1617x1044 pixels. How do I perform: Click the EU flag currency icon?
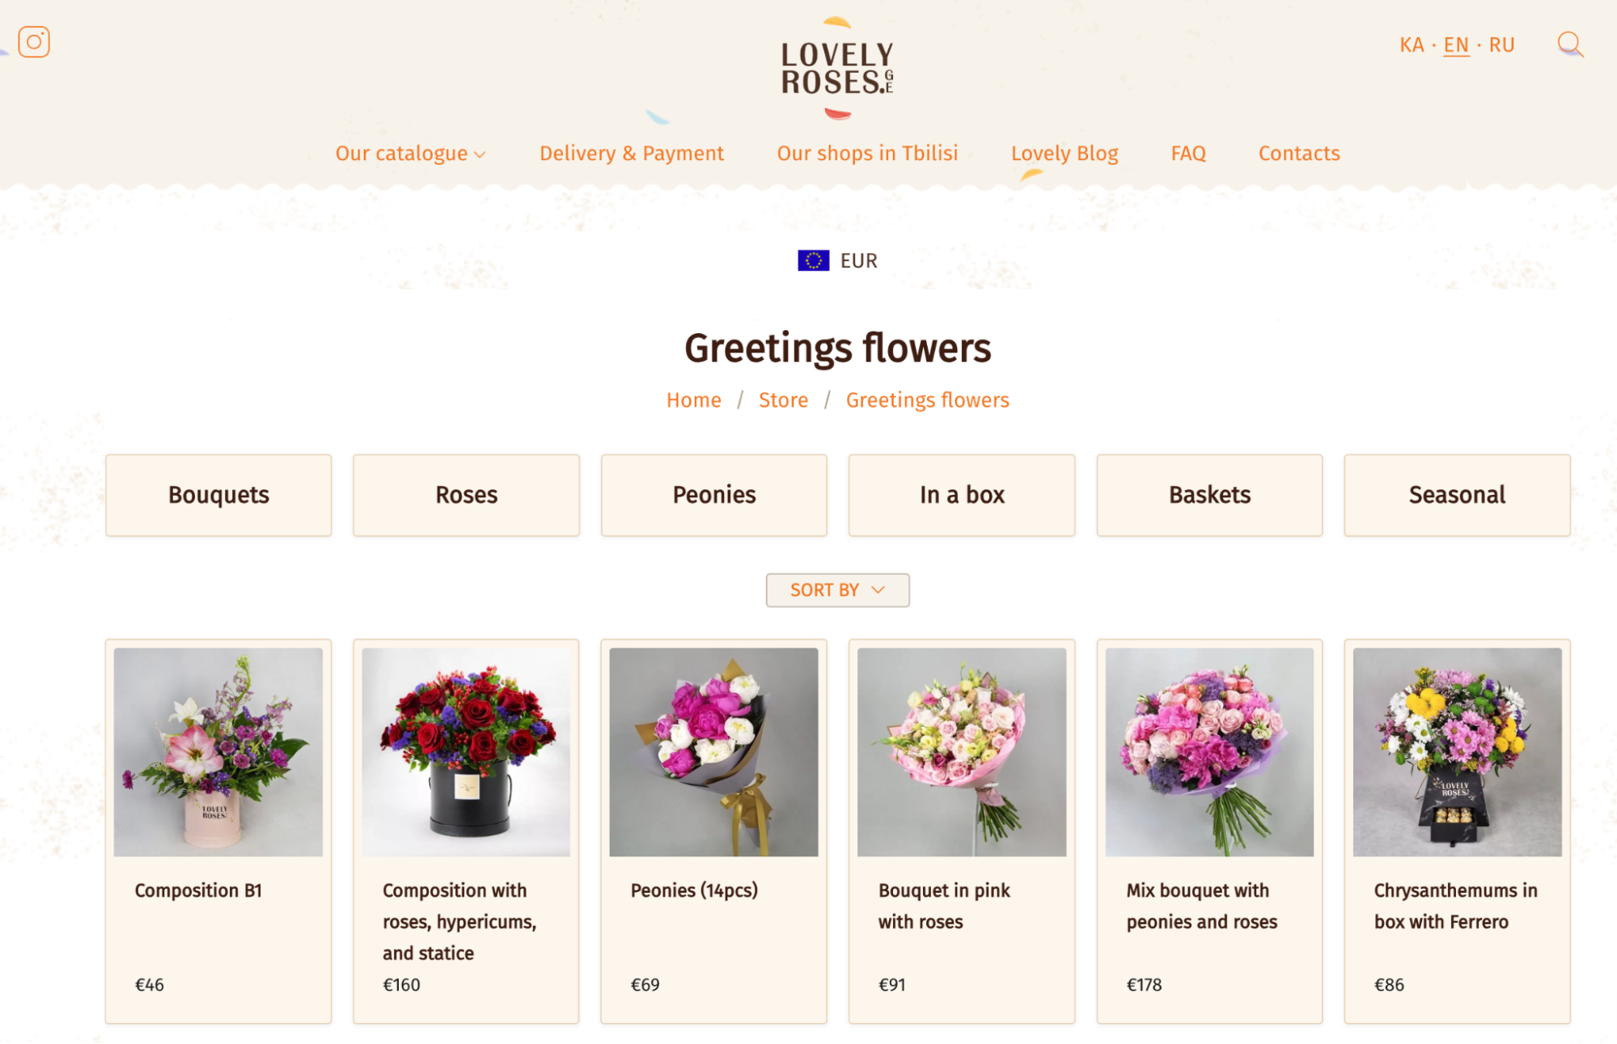click(813, 260)
